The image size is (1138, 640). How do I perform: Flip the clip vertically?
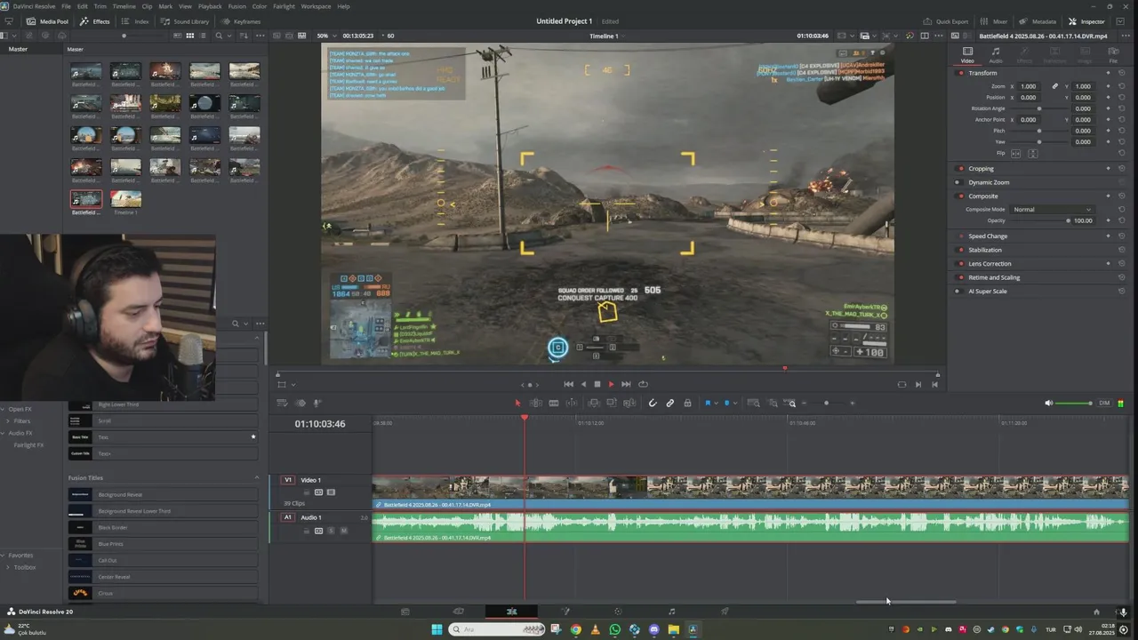(1032, 154)
